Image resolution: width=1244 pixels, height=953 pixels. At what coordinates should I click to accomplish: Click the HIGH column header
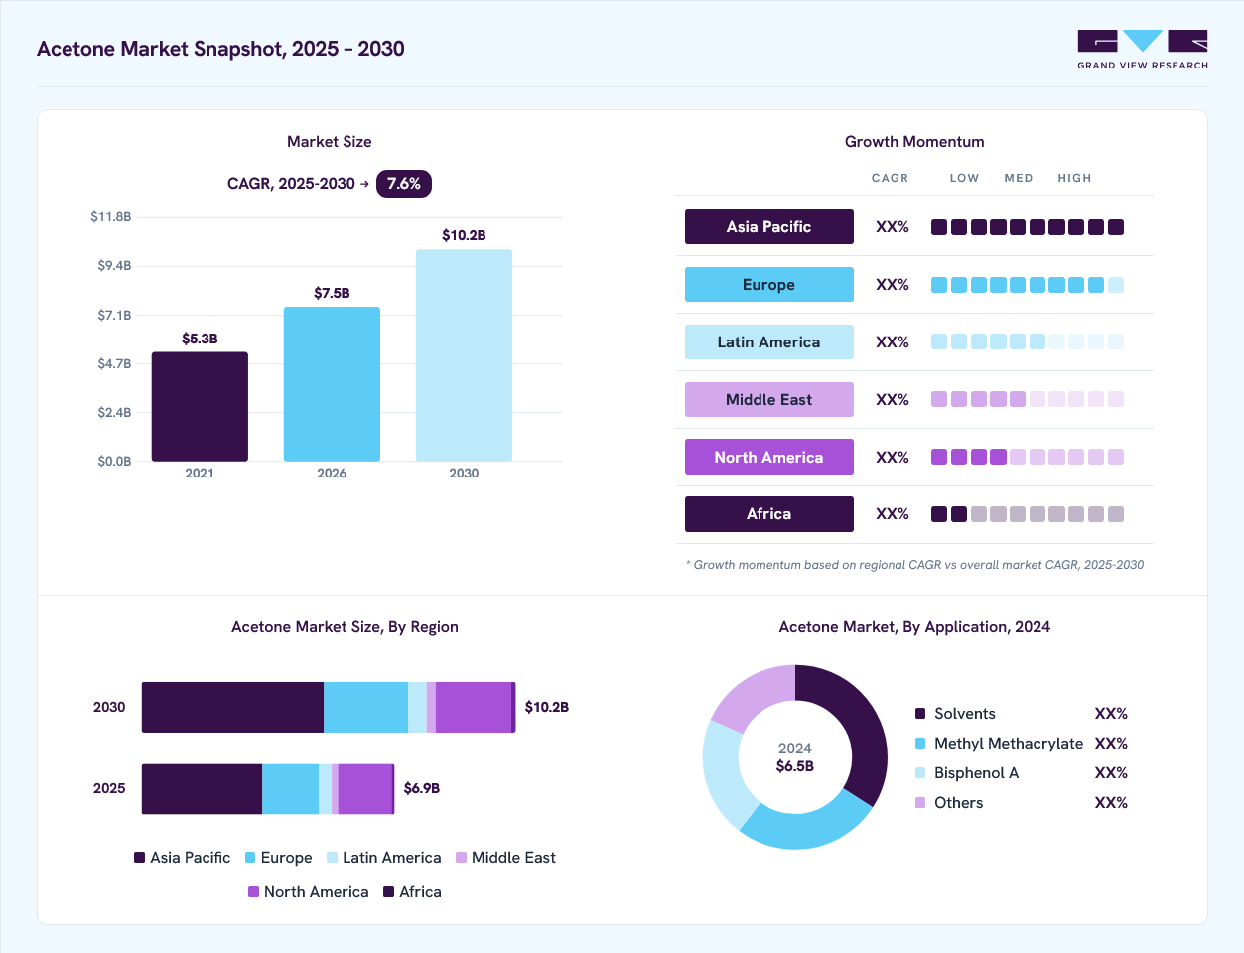pyautogui.click(x=1074, y=178)
